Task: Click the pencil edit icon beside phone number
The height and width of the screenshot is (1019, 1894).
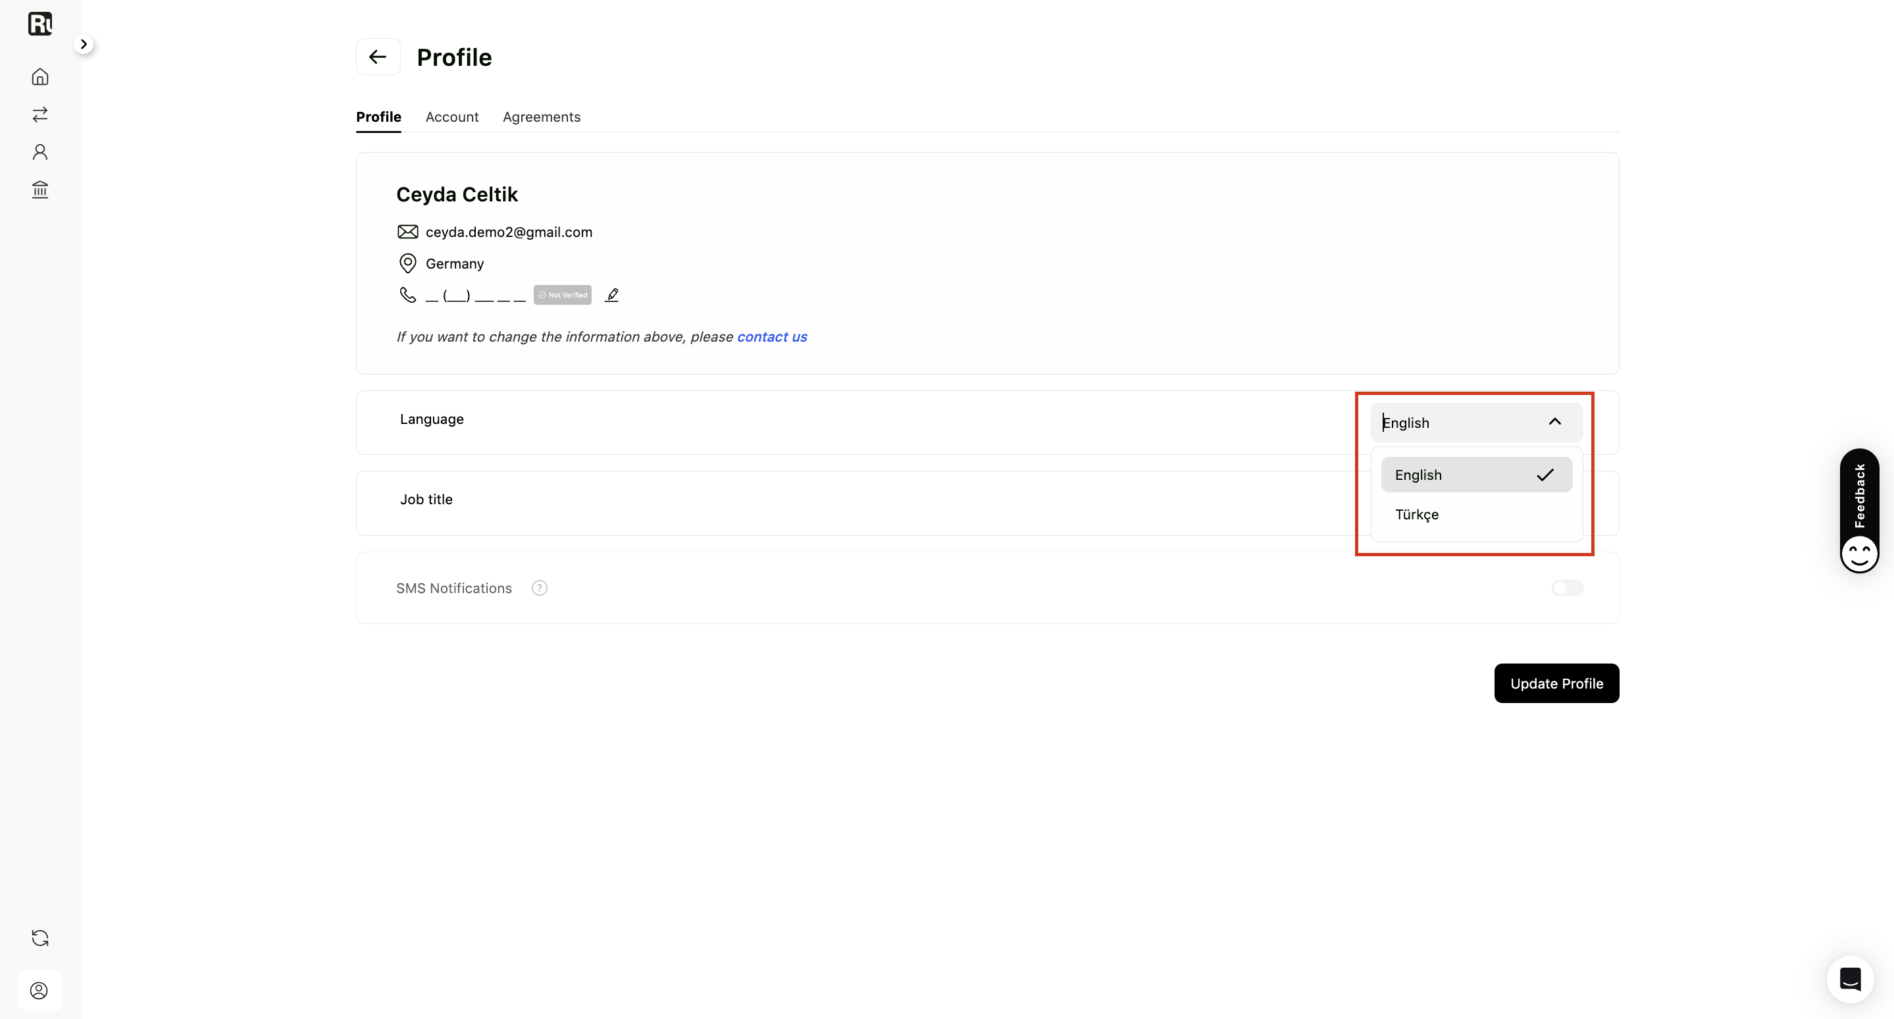Action: 612,295
